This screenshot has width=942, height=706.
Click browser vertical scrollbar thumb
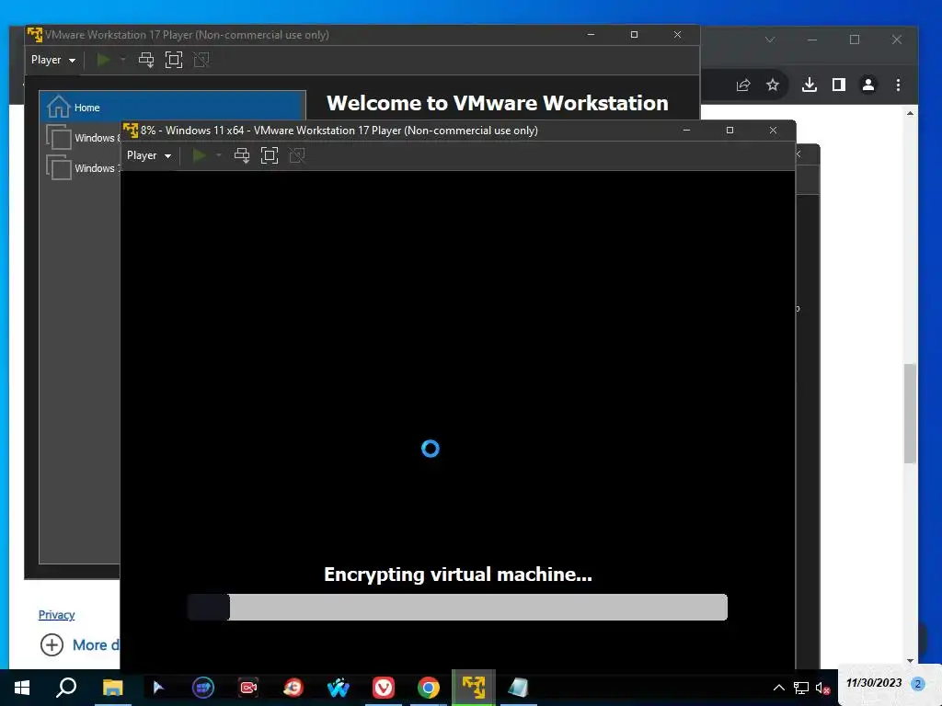[910, 413]
